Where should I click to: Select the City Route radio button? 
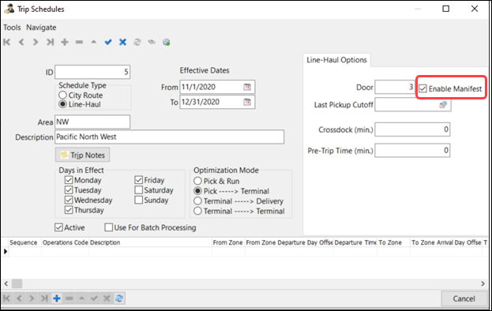point(62,95)
